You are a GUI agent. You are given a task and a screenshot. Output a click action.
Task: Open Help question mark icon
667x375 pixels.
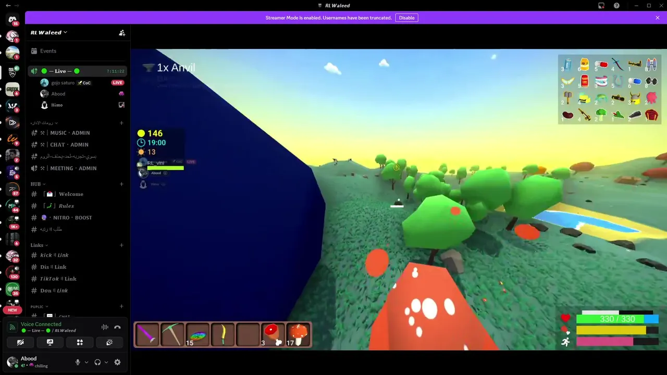[x=616, y=5]
